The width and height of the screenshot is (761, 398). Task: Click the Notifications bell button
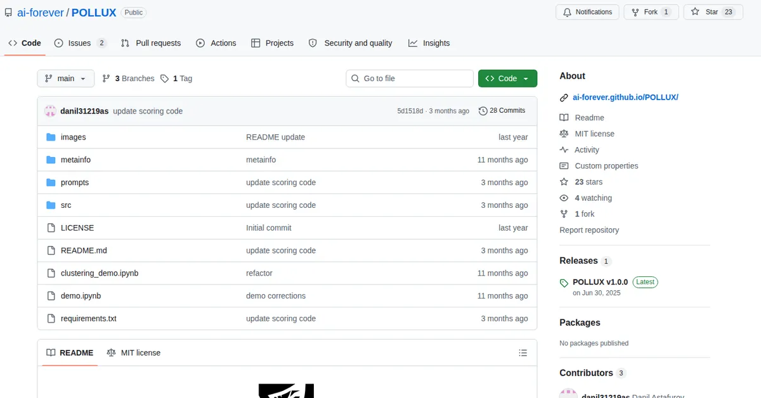[587, 12]
